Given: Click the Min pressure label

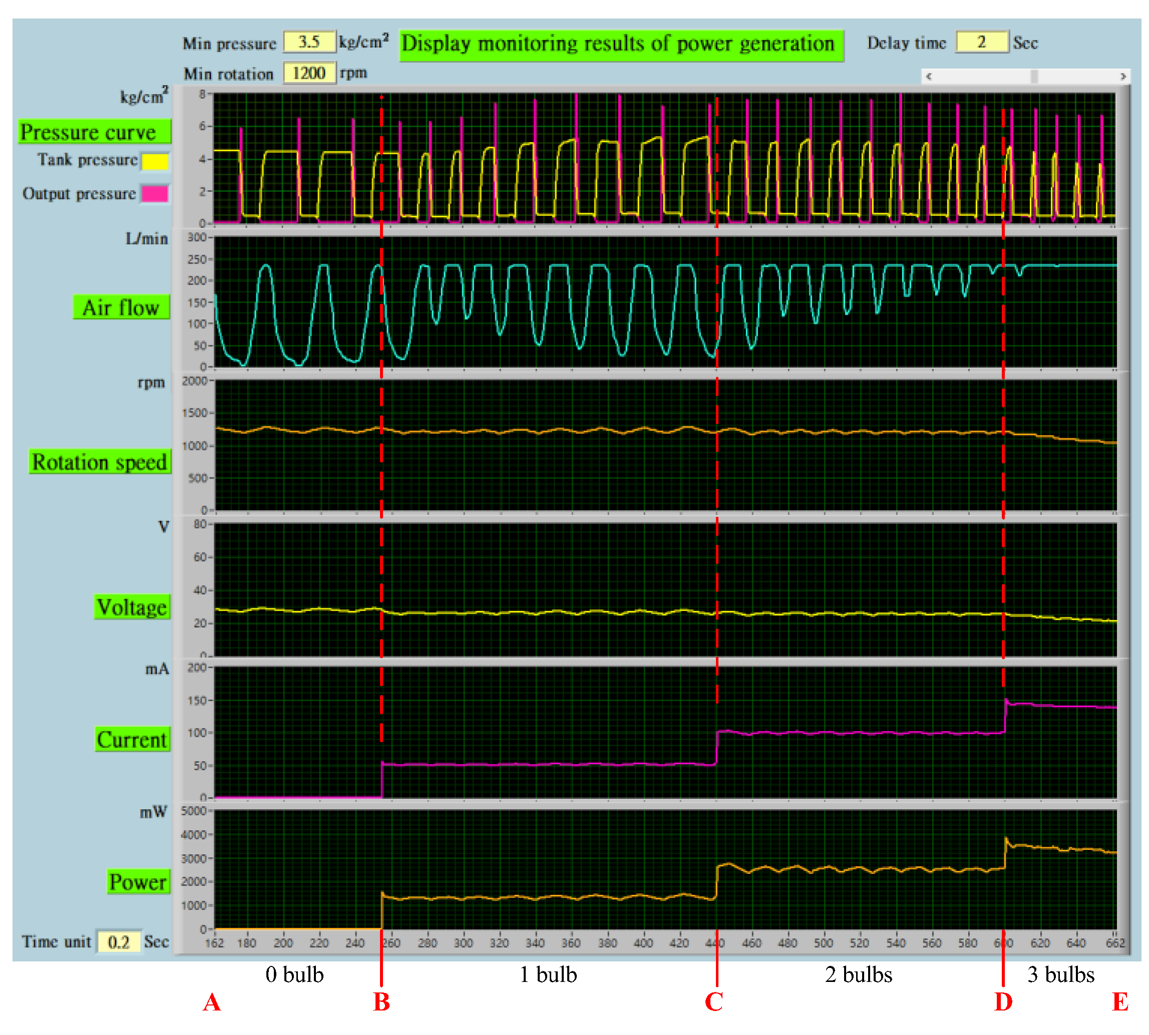Looking at the screenshot, I should pyautogui.click(x=229, y=44).
